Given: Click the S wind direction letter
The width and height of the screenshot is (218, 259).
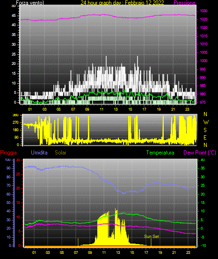Looking at the screenshot, I should click(205, 130).
